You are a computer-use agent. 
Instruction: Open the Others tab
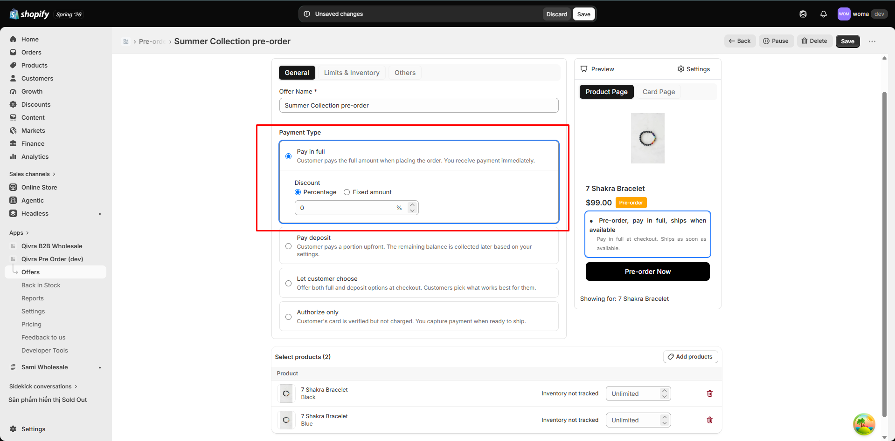pos(405,73)
